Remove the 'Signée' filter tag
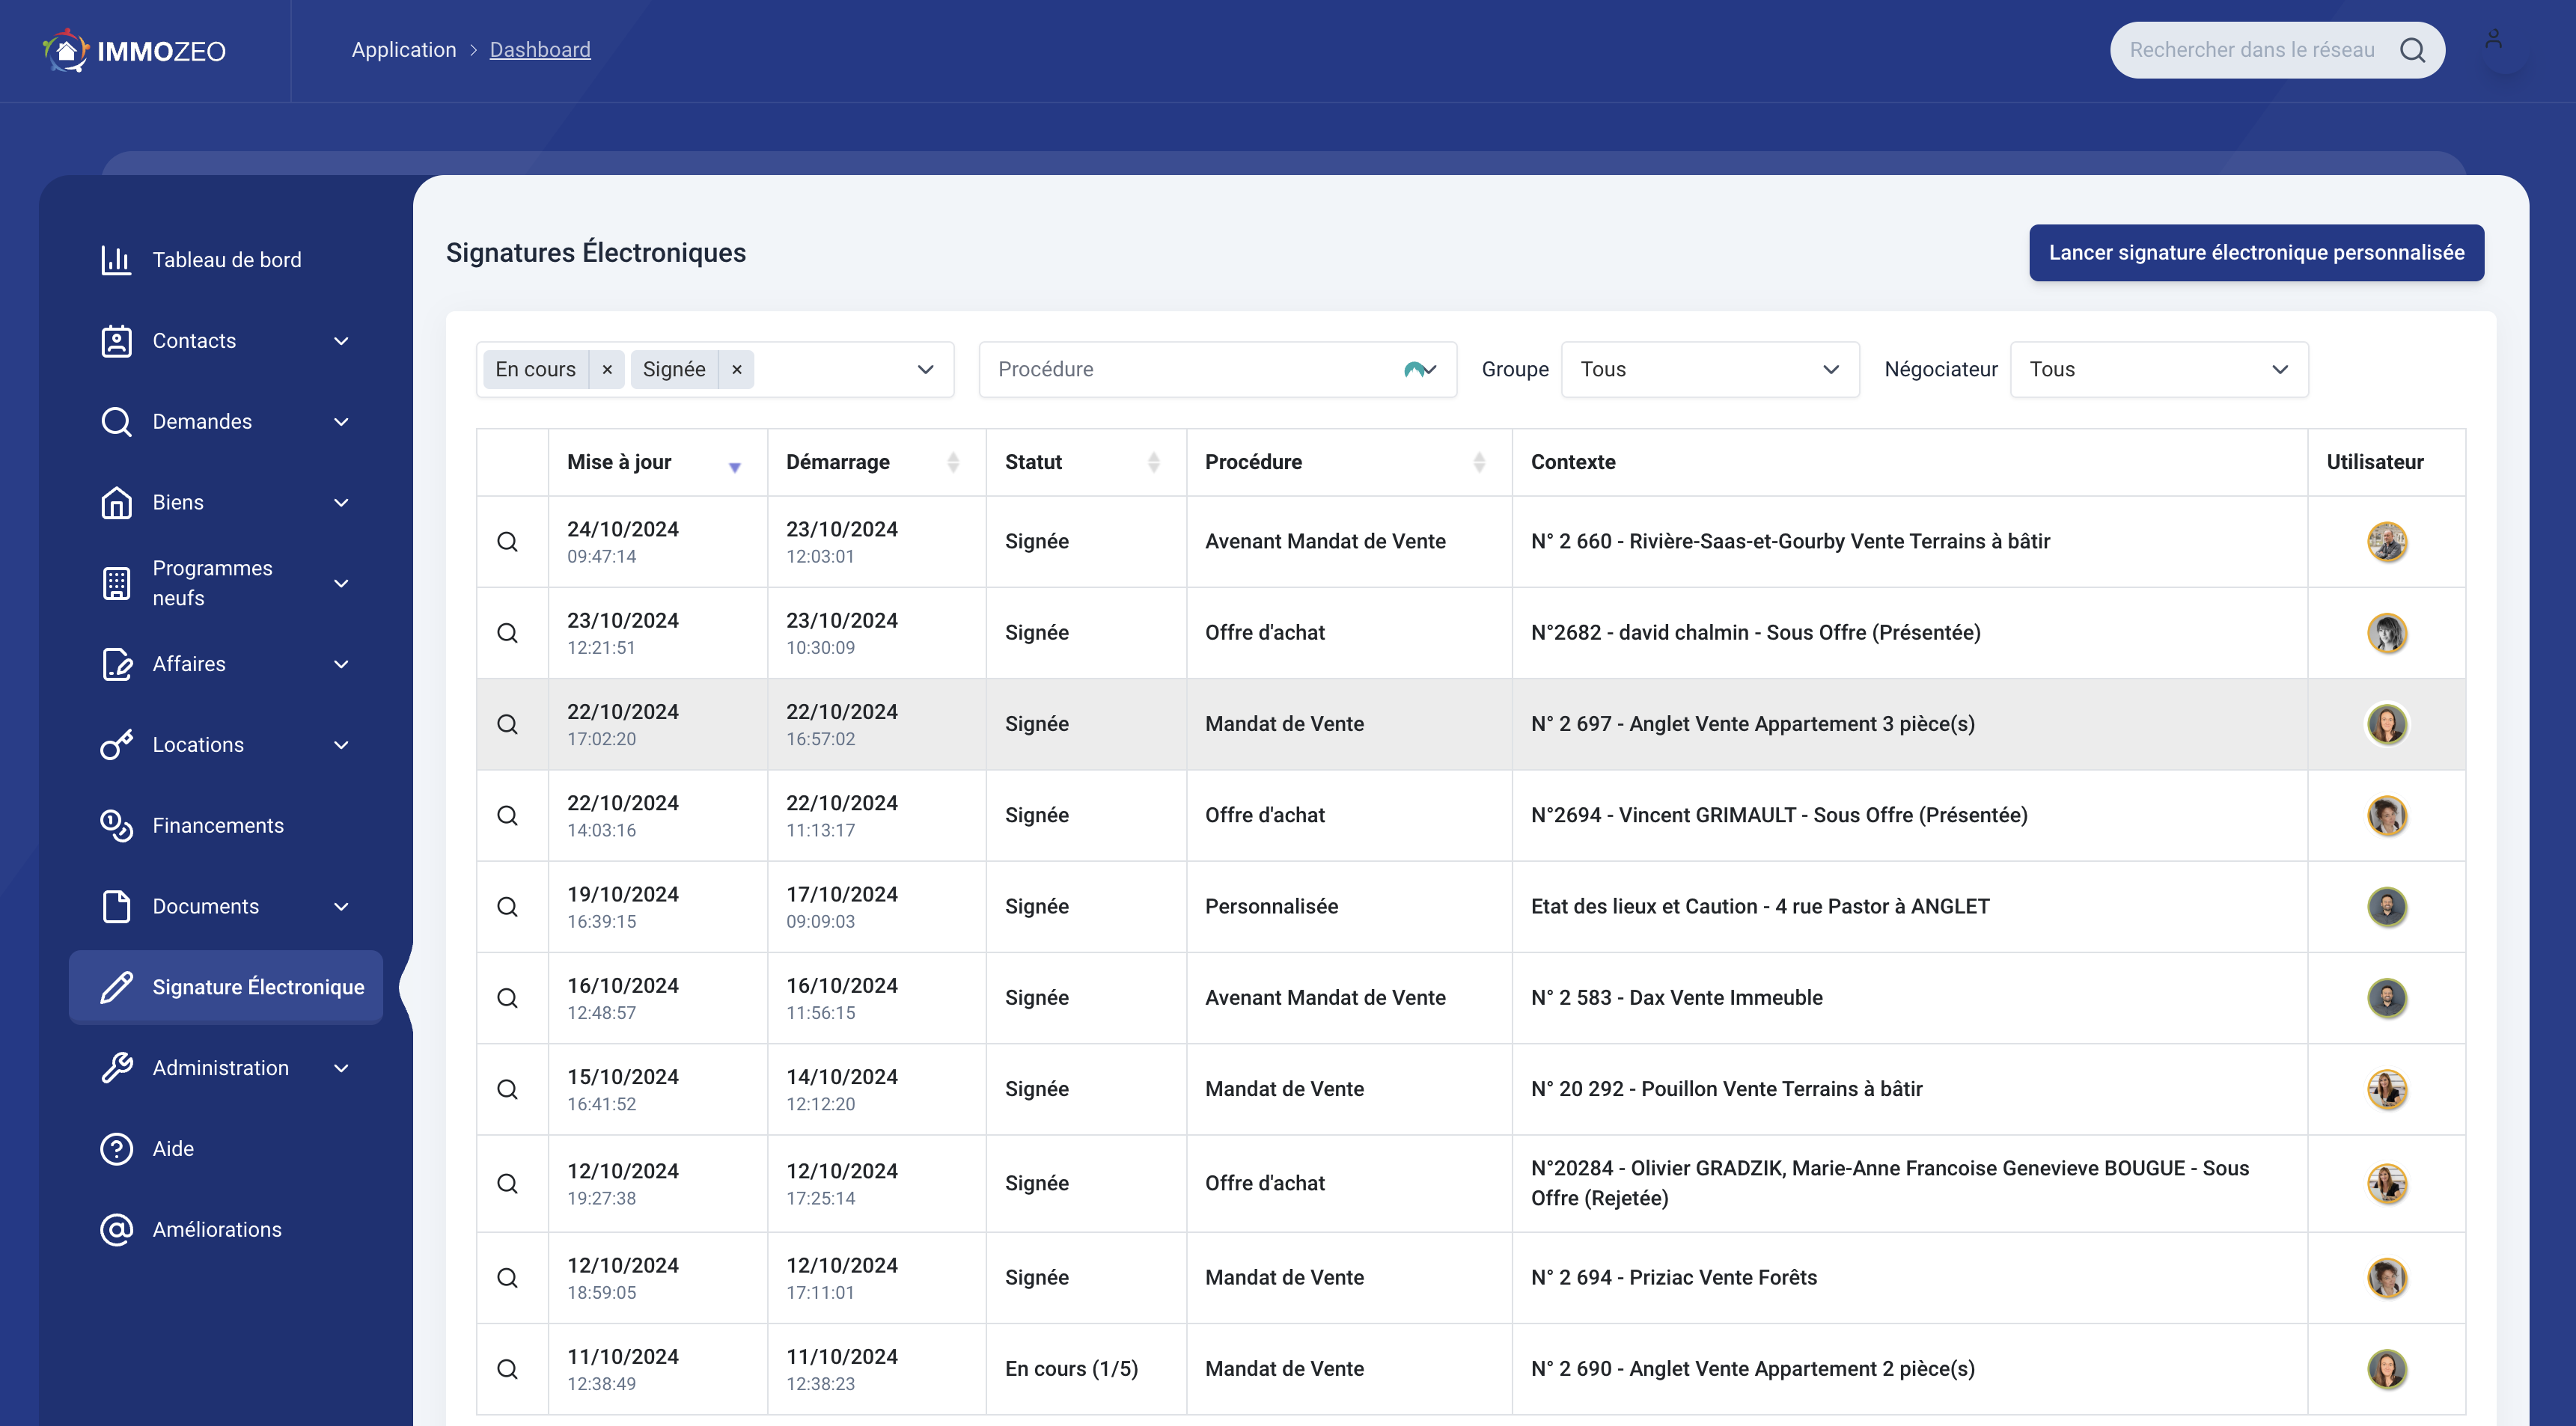 pyautogui.click(x=737, y=370)
